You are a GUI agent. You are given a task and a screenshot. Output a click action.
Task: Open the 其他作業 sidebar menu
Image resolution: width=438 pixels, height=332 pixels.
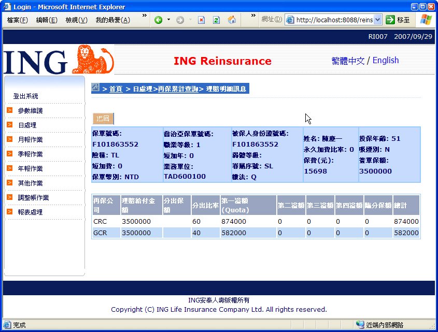[x=30, y=183]
